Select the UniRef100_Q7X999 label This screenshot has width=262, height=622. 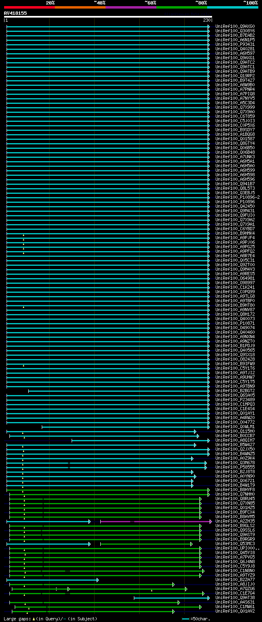coord(235,108)
